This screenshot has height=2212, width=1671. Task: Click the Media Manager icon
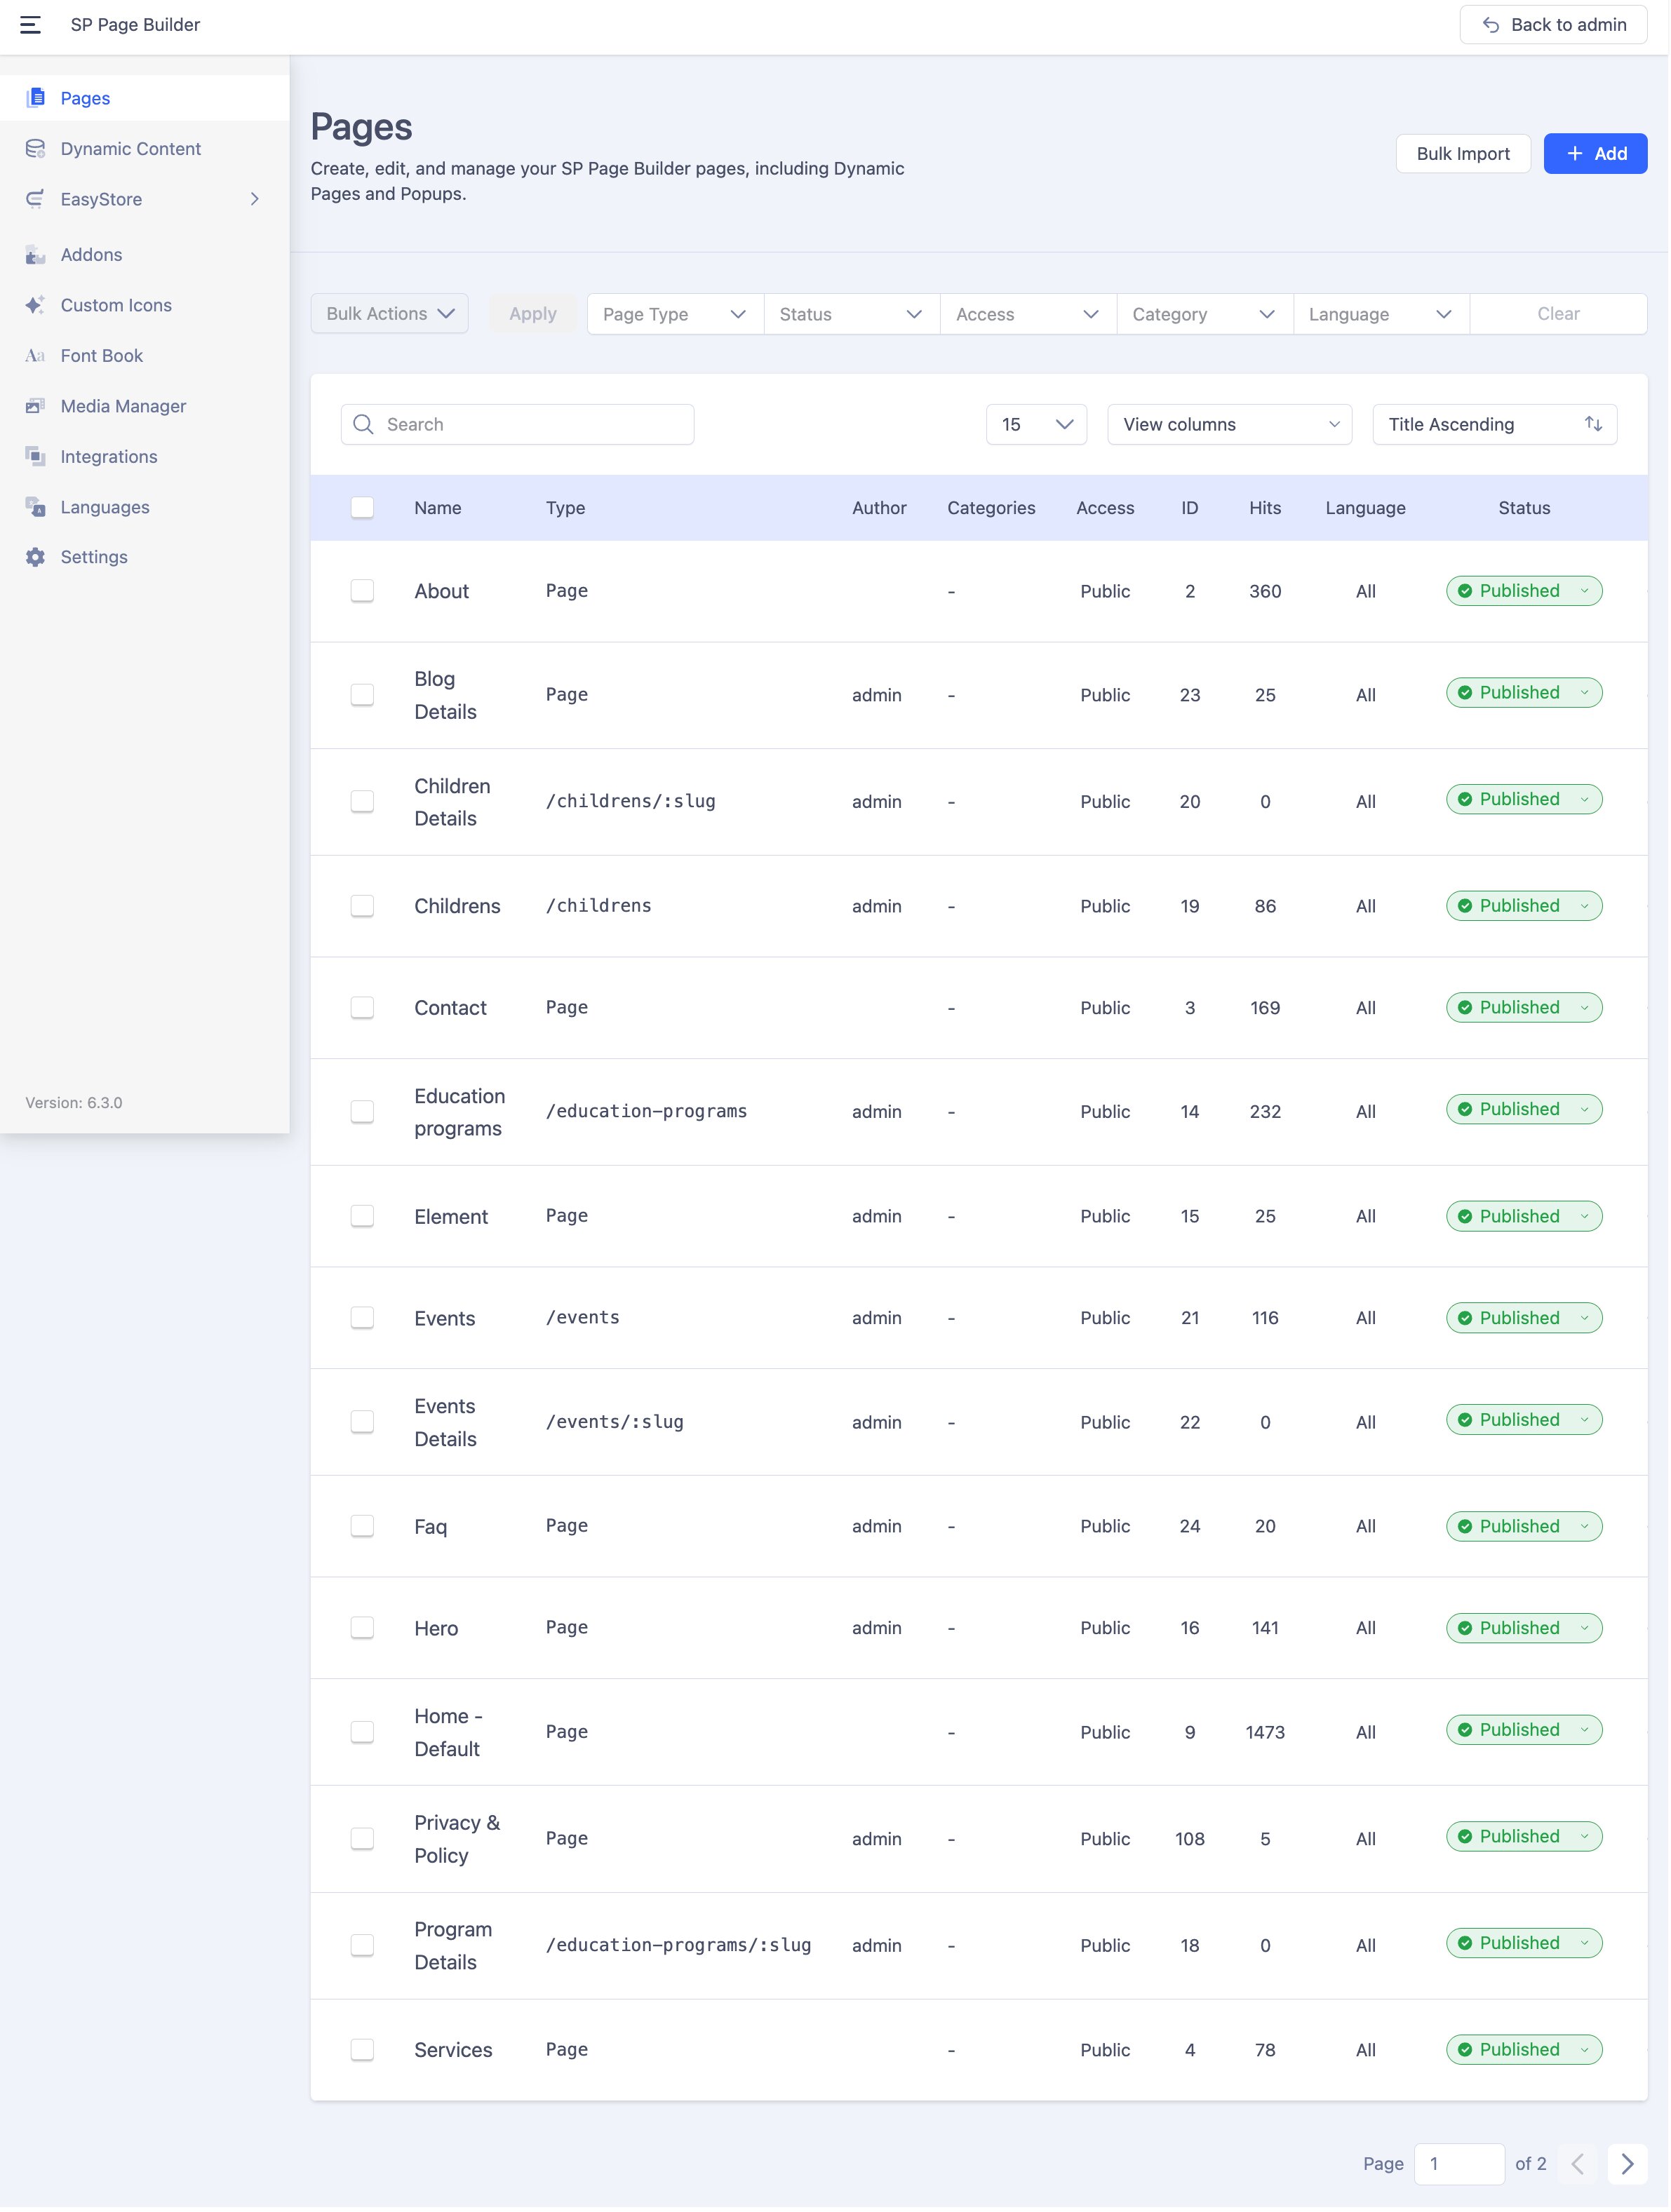tap(35, 406)
